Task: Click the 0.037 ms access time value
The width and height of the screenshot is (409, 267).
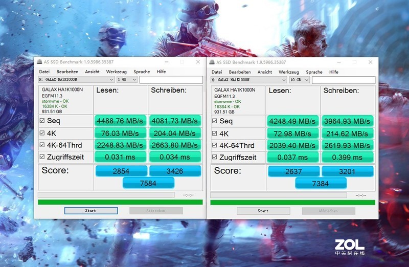Action: (292, 157)
